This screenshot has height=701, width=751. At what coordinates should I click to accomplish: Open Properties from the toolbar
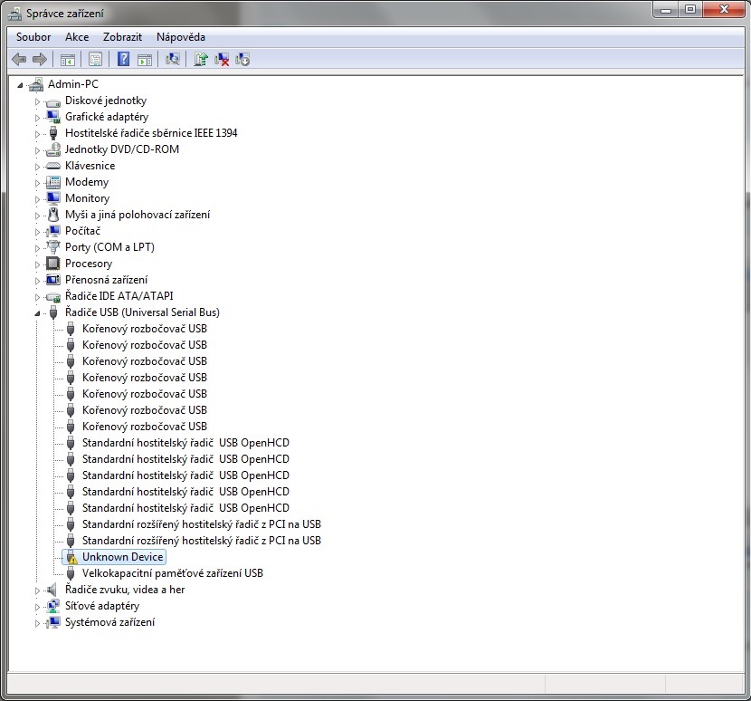95,60
